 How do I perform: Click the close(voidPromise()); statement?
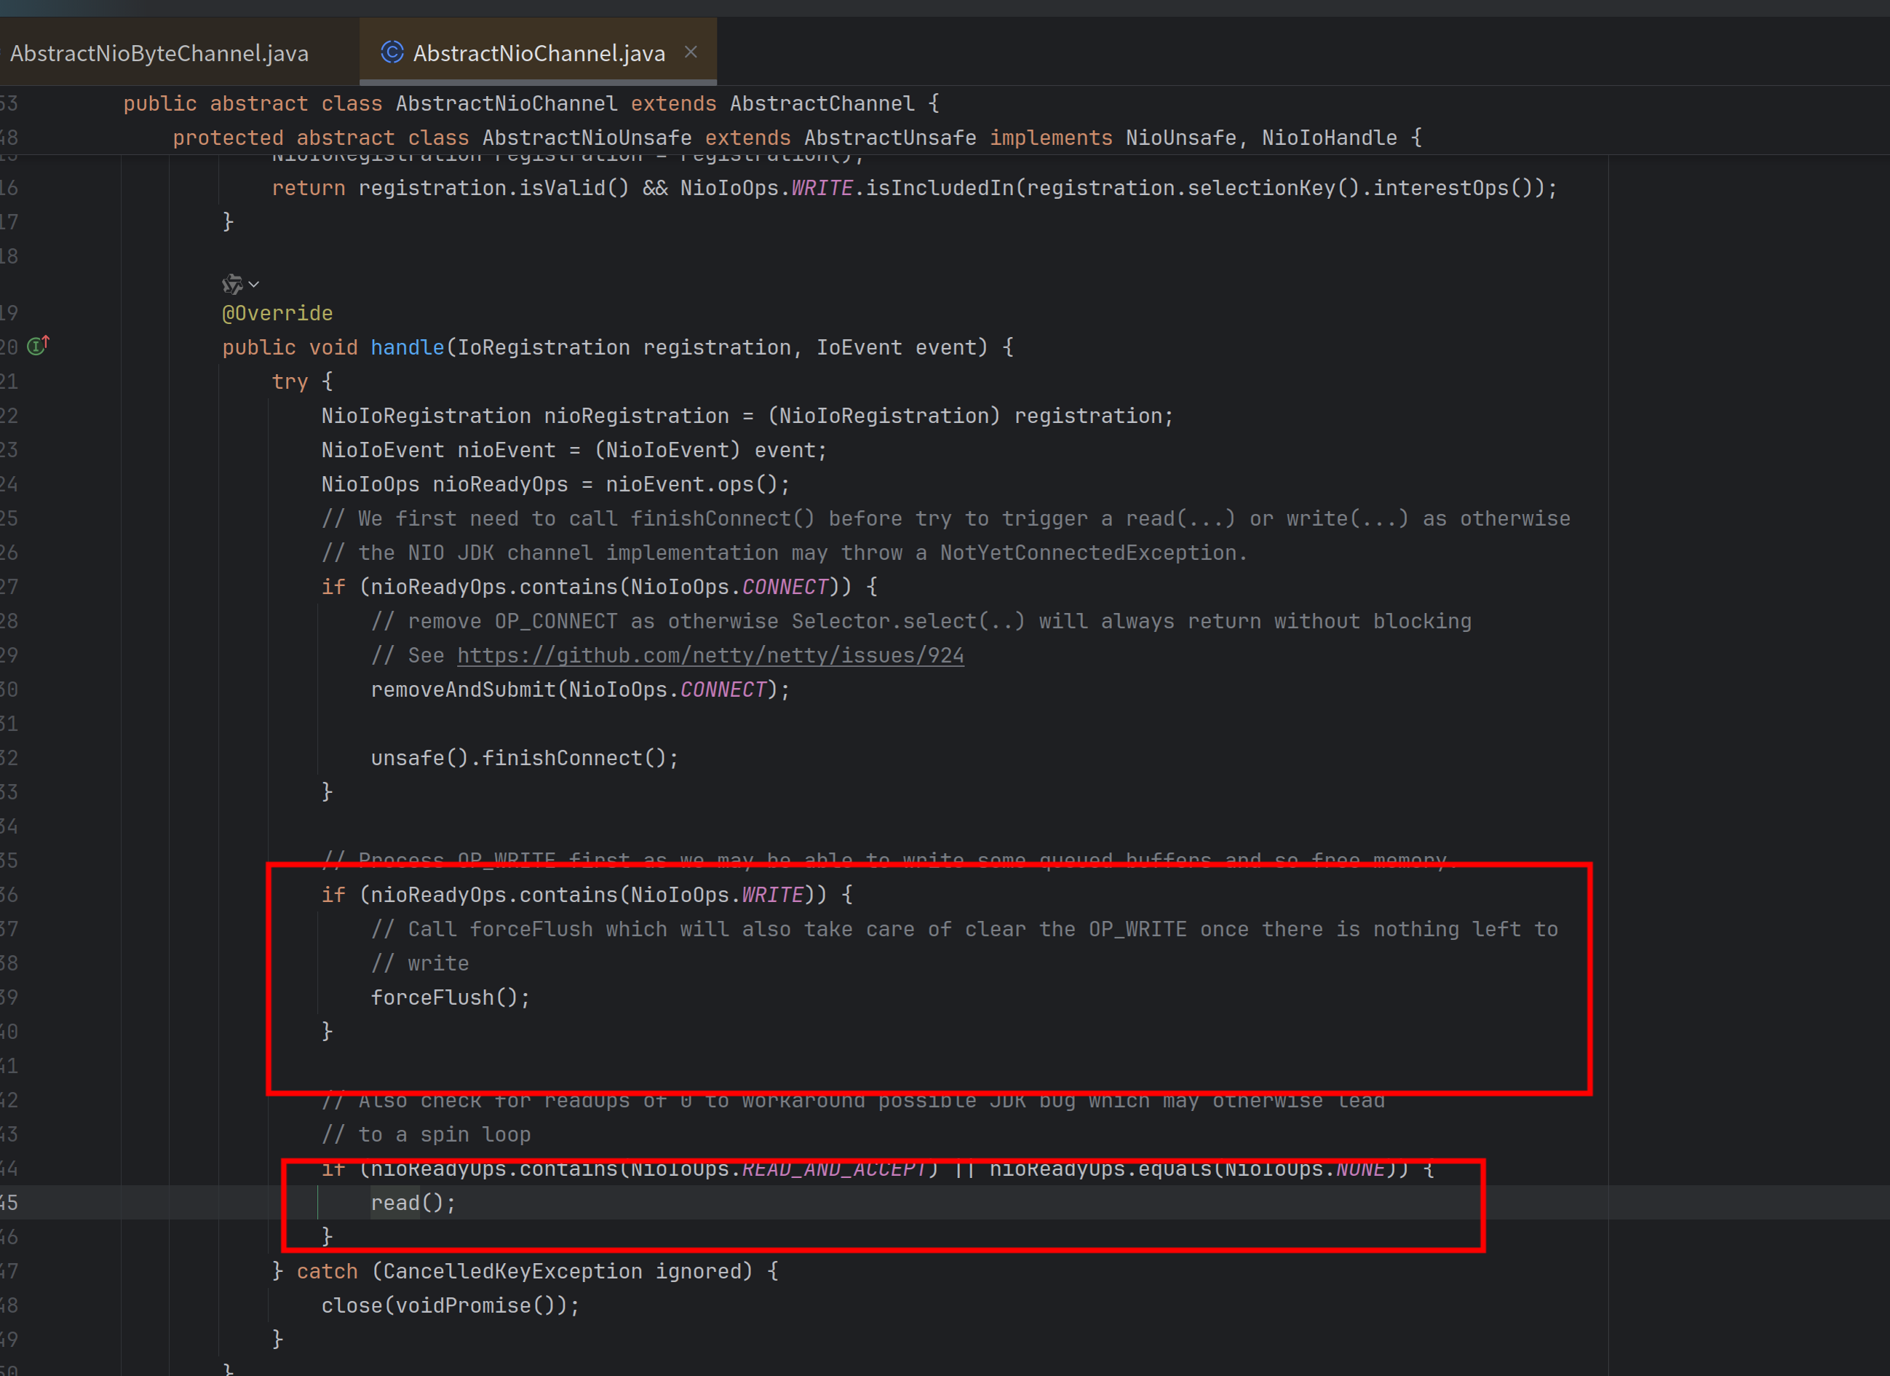coord(450,1305)
